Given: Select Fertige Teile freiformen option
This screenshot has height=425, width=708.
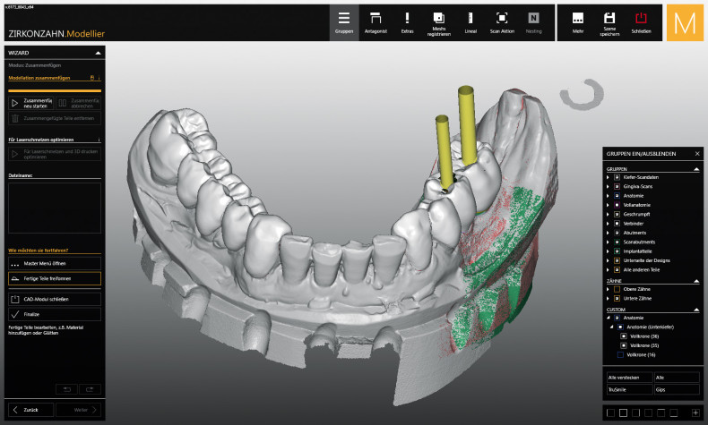Looking at the screenshot, I should [55, 278].
